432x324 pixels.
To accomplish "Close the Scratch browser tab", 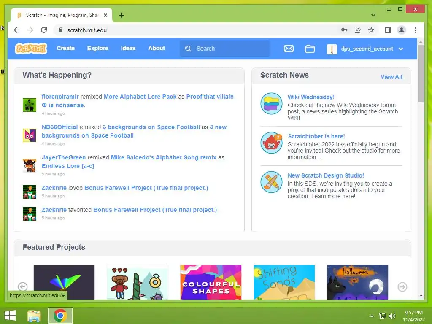I will 105,15.
